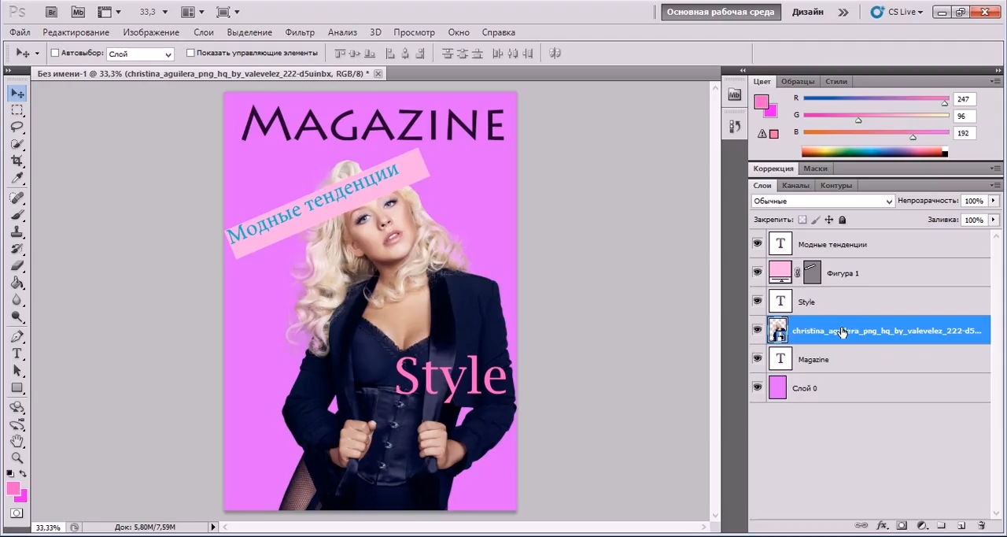This screenshot has height=537, width=1007.
Task: Launch Bridge with Br icon
Action: pos(52,12)
